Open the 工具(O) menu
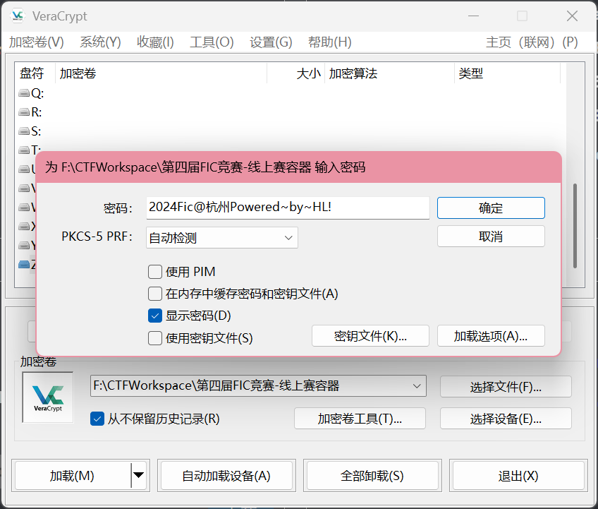This screenshot has height=509, width=598. click(212, 42)
